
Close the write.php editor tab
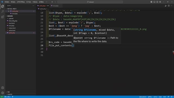pos(48,6)
